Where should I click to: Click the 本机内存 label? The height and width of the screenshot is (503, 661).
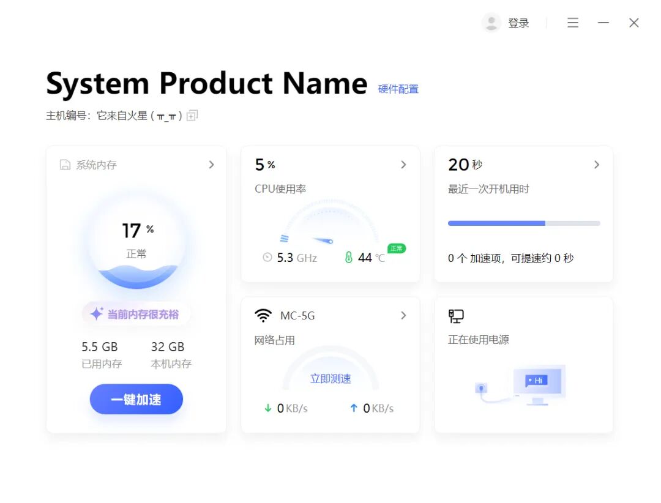click(x=171, y=364)
